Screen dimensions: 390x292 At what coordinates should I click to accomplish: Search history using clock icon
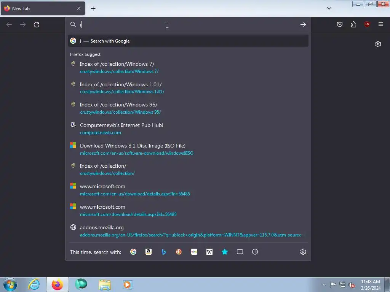[x=255, y=252]
